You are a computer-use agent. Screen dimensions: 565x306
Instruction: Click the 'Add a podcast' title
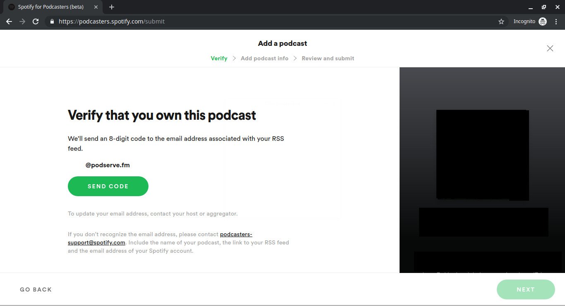coord(282,43)
